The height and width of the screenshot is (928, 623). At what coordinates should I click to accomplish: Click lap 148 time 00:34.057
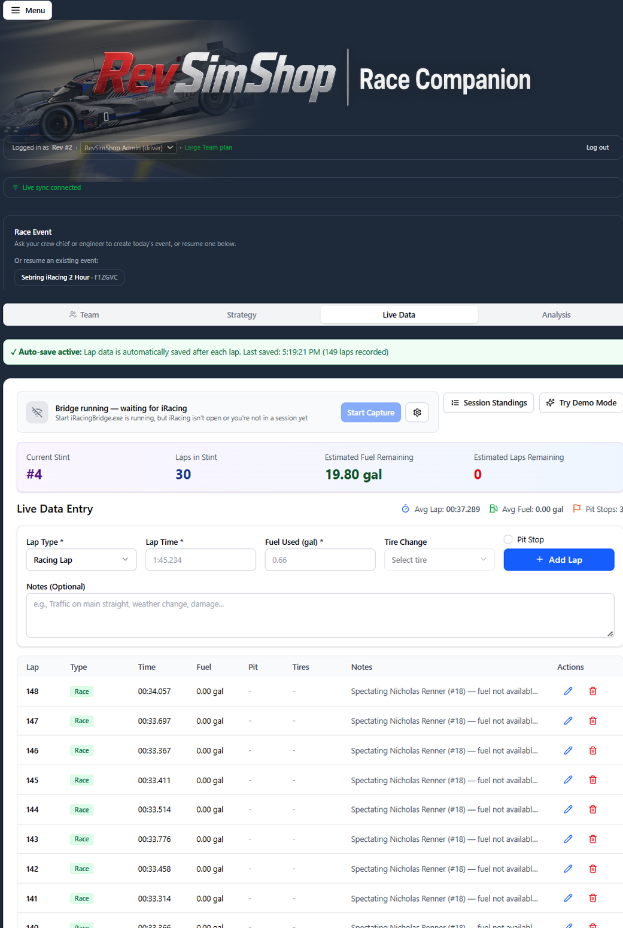(x=154, y=691)
